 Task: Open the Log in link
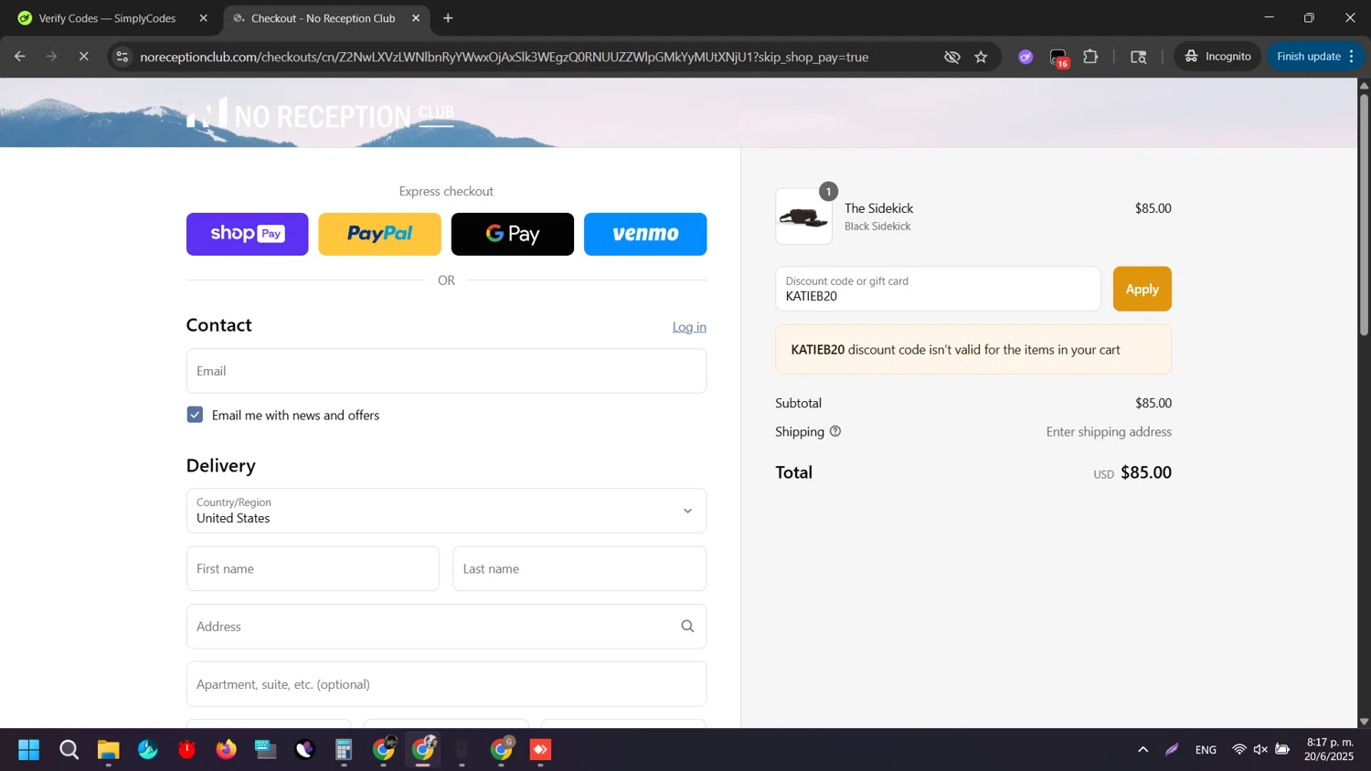689,327
